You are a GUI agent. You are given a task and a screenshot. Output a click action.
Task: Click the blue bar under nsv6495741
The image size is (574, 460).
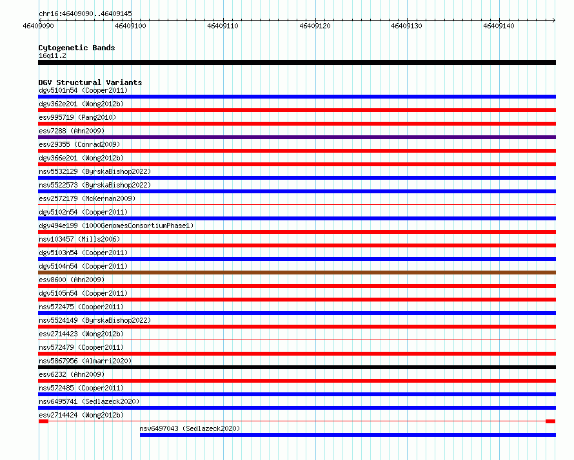pos(297,408)
